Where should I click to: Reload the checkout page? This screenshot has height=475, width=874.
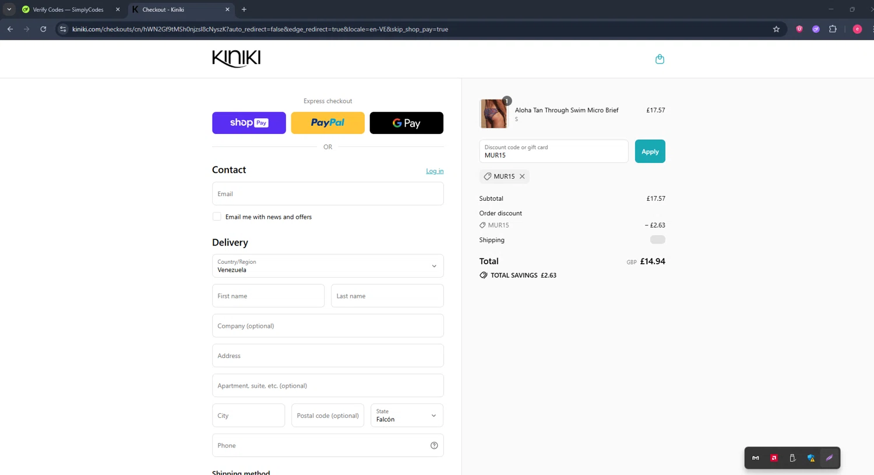coord(43,29)
